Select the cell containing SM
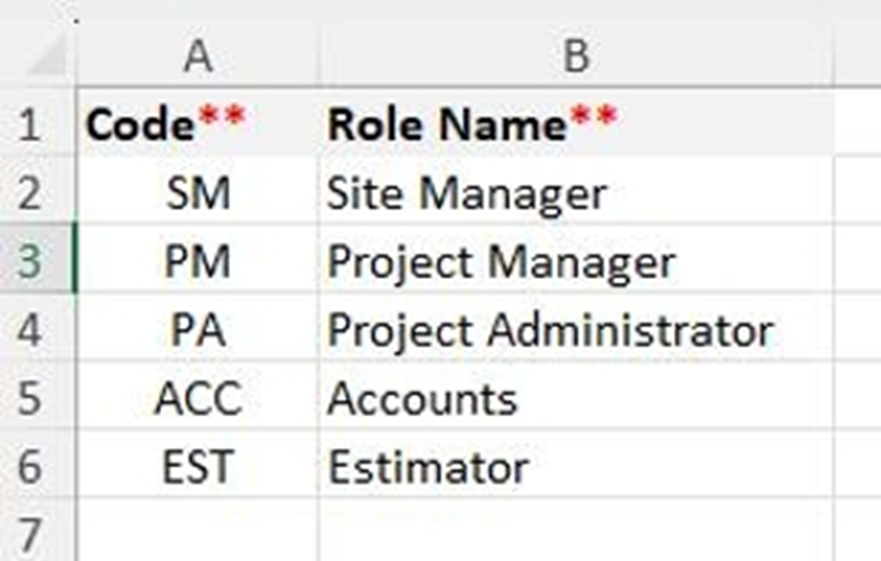The height and width of the screenshot is (561, 881). 198,193
